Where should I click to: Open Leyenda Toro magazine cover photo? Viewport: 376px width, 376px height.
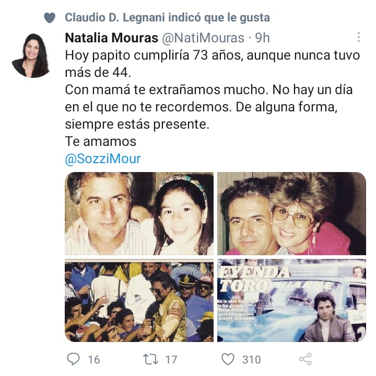coord(291,300)
